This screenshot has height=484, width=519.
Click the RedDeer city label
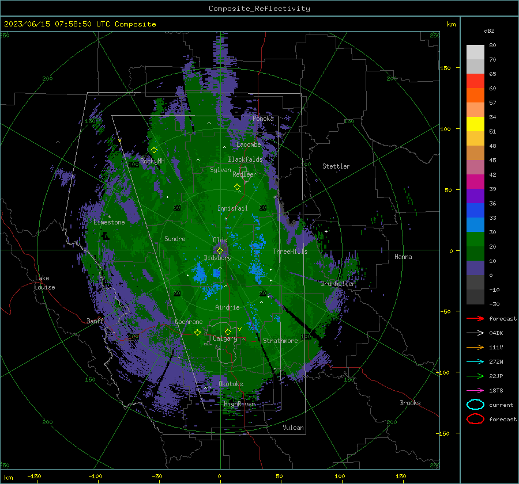[x=245, y=174]
